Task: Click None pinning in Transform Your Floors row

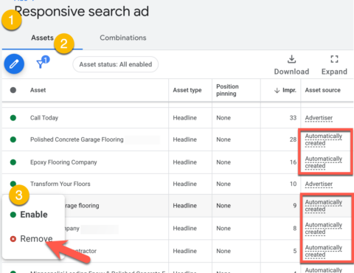Action: (x=223, y=184)
